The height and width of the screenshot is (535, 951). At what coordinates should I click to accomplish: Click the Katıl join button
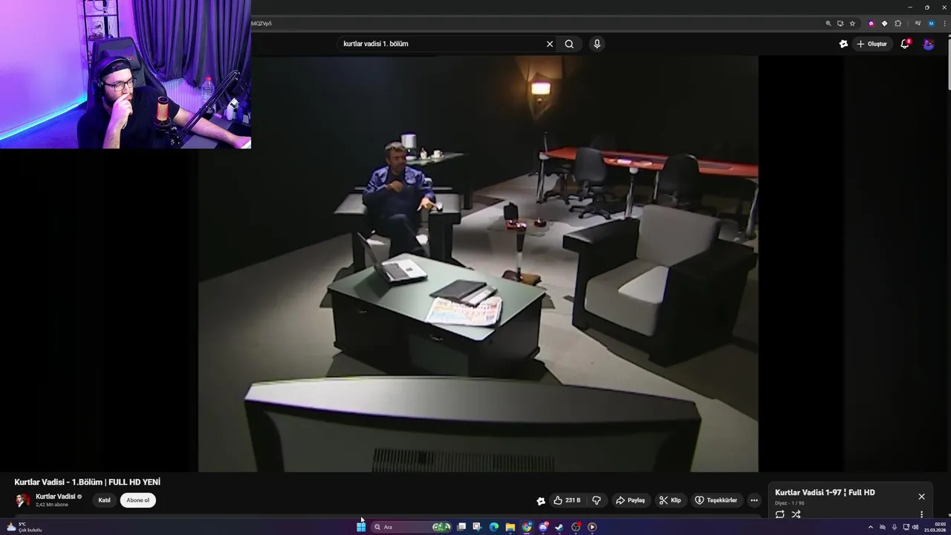pos(105,500)
